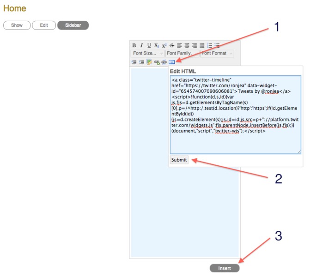Toggle strikethrough formatting
Image resolution: width=310 pixels, height=277 pixels.
click(x=172, y=45)
